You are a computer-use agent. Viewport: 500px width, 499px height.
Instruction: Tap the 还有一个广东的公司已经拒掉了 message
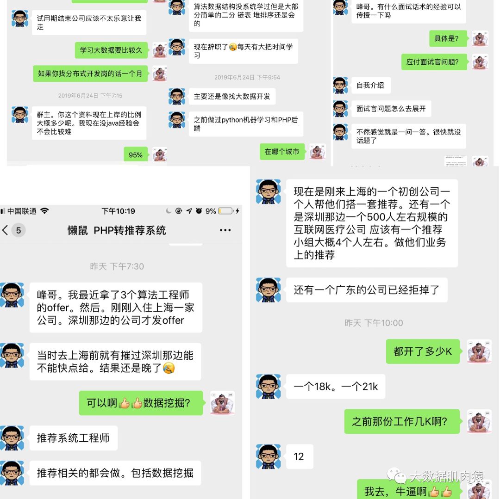[x=367, y=290]
